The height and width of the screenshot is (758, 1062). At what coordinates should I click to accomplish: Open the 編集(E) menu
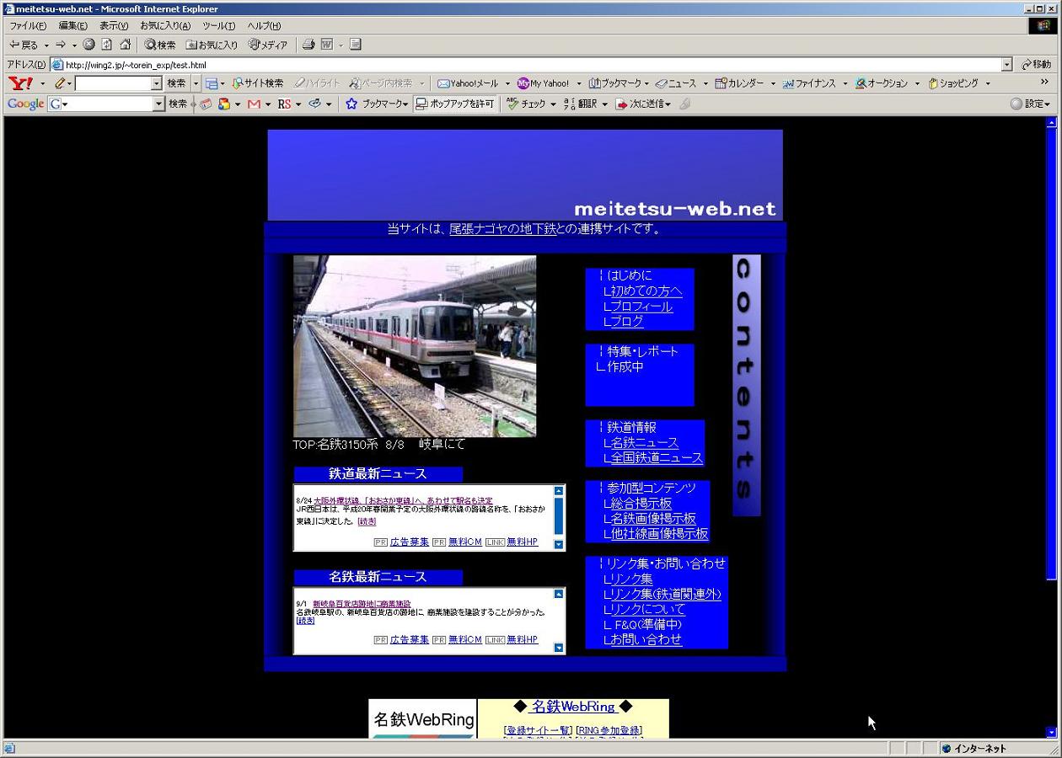pos(72,26)
